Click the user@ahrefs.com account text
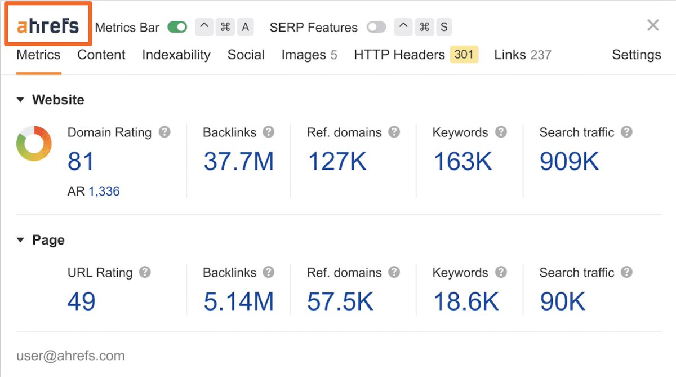 click(x=70, y=356)
